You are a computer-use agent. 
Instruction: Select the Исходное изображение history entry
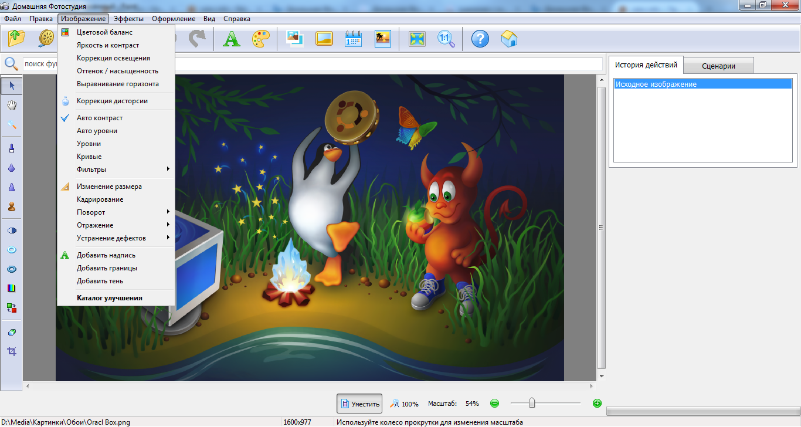click(x=702, y=84)
